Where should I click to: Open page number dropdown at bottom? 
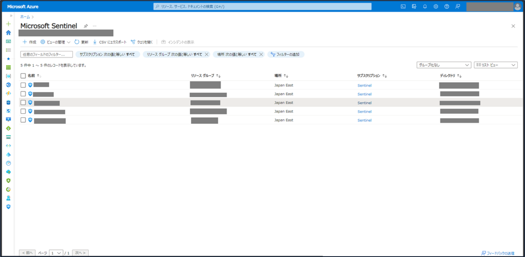pos(56,253)
